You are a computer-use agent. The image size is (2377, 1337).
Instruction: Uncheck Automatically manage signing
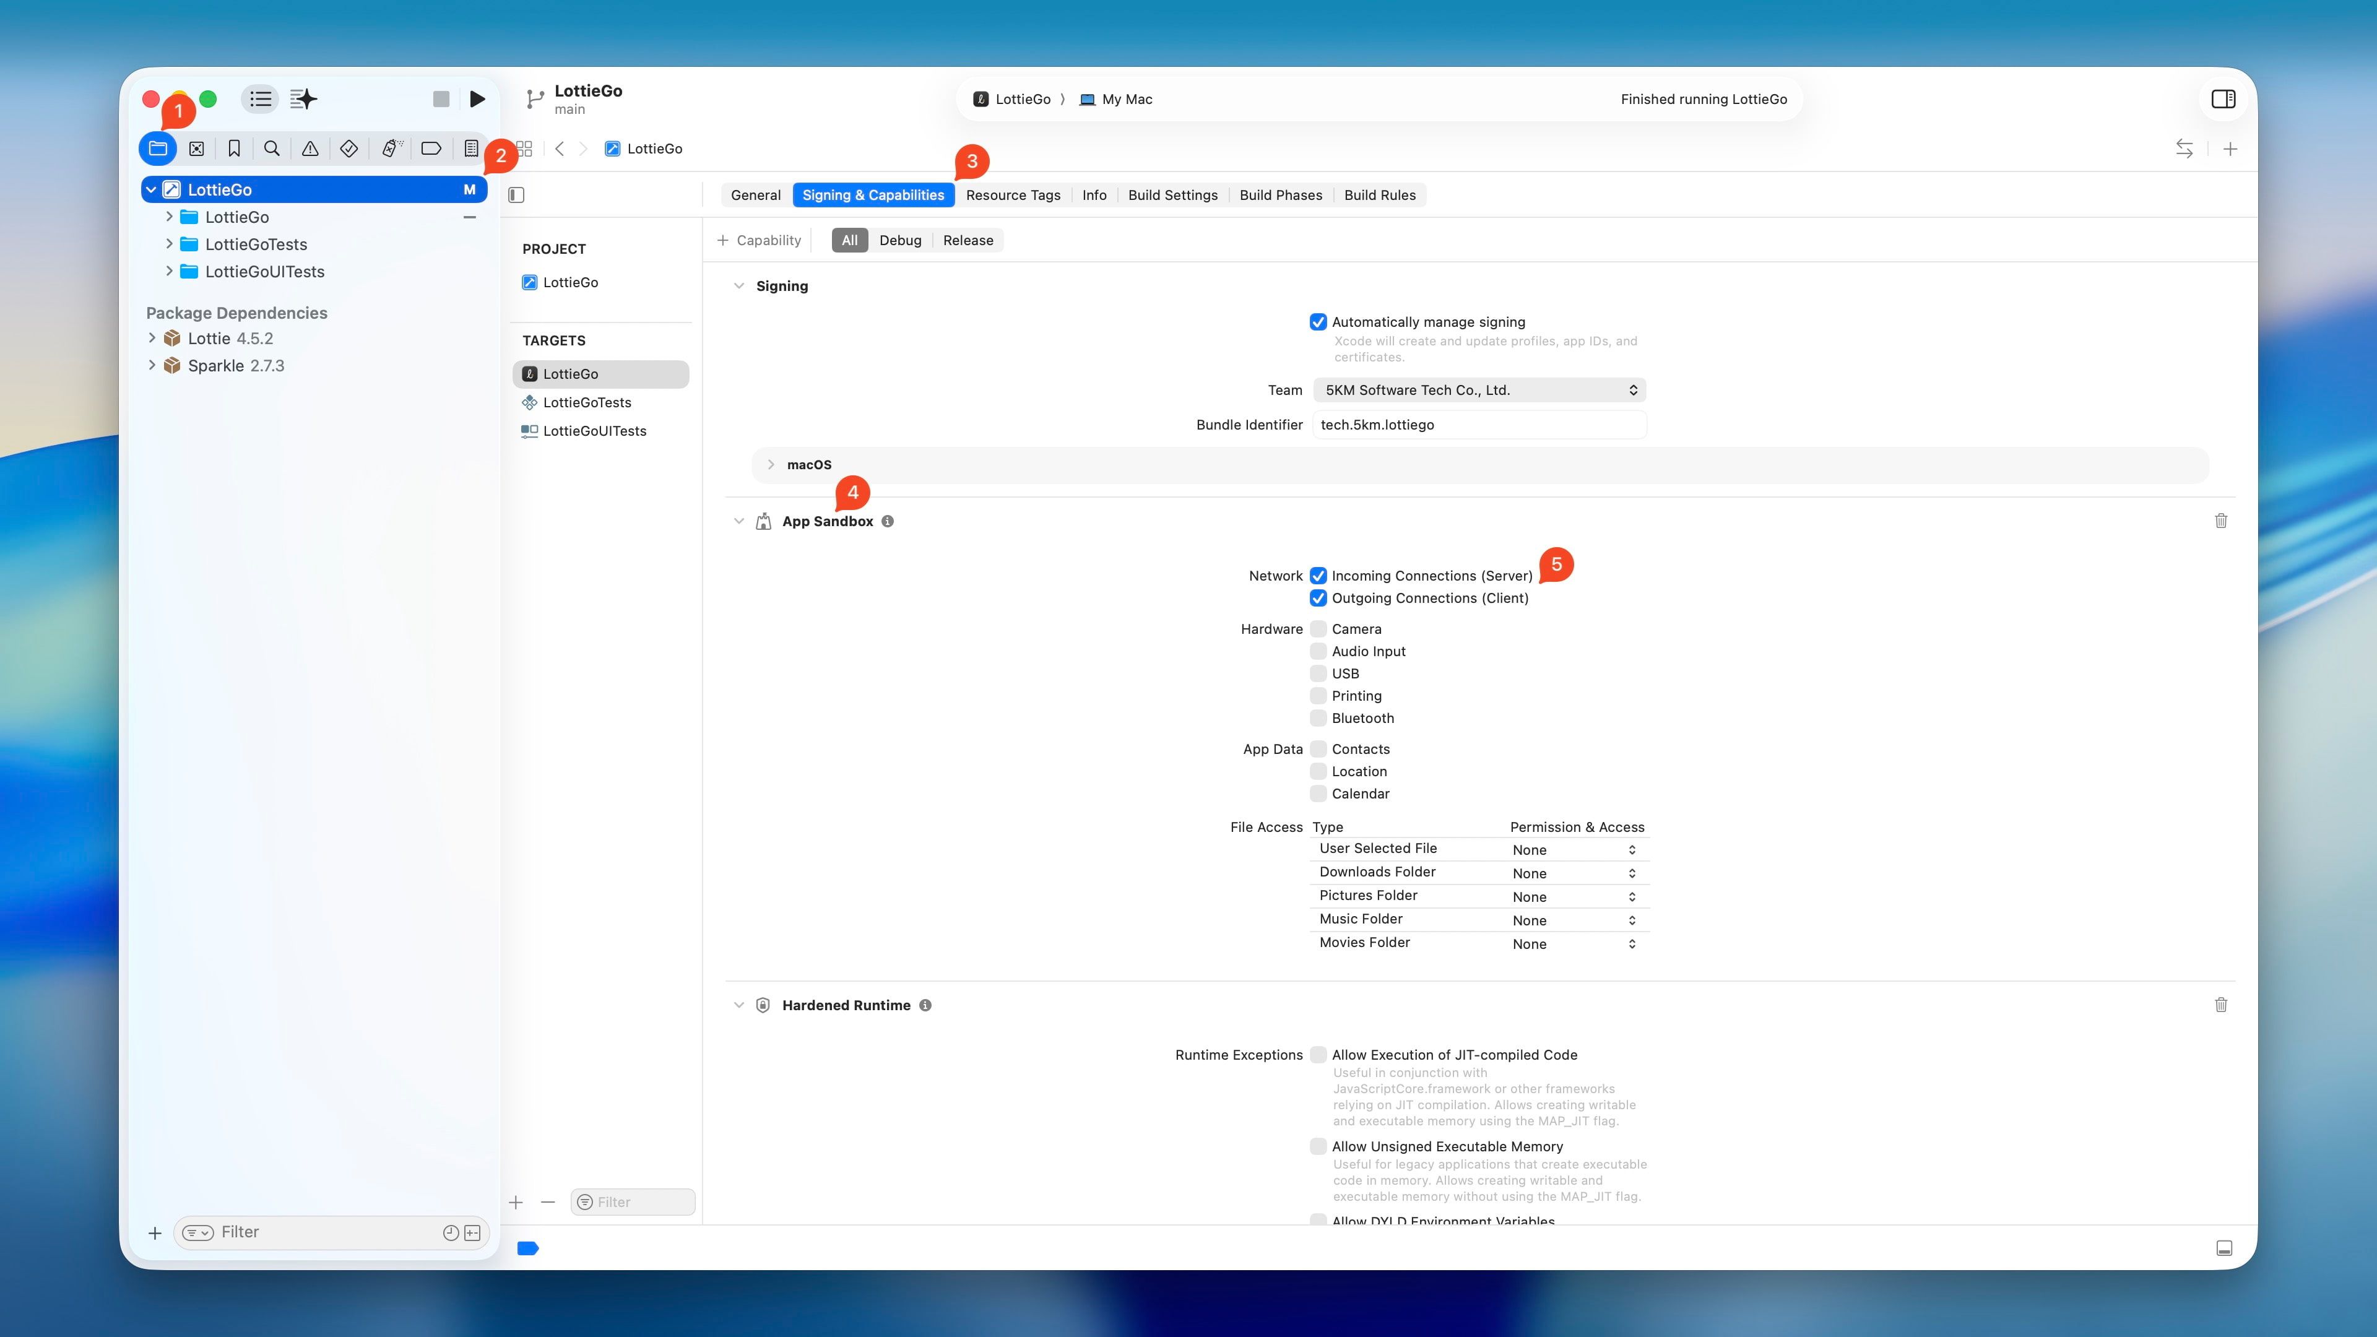[1318, 322]
